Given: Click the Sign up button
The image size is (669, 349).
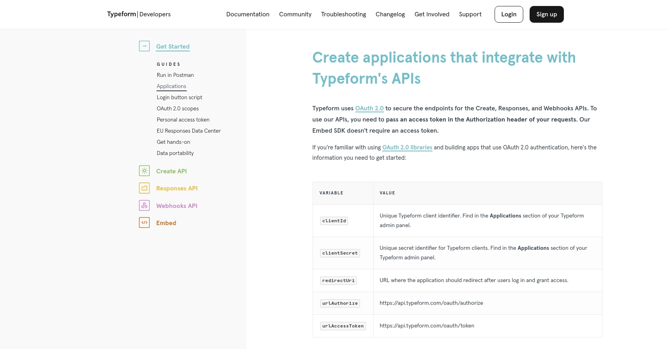Looking at the screenshot, I should pos(546,14).
